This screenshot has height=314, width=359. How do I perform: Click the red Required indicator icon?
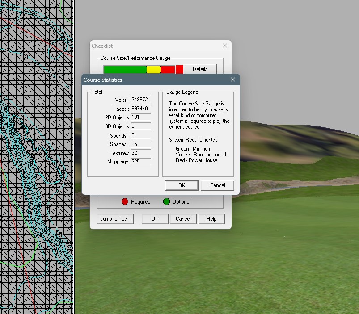(125, 202)
